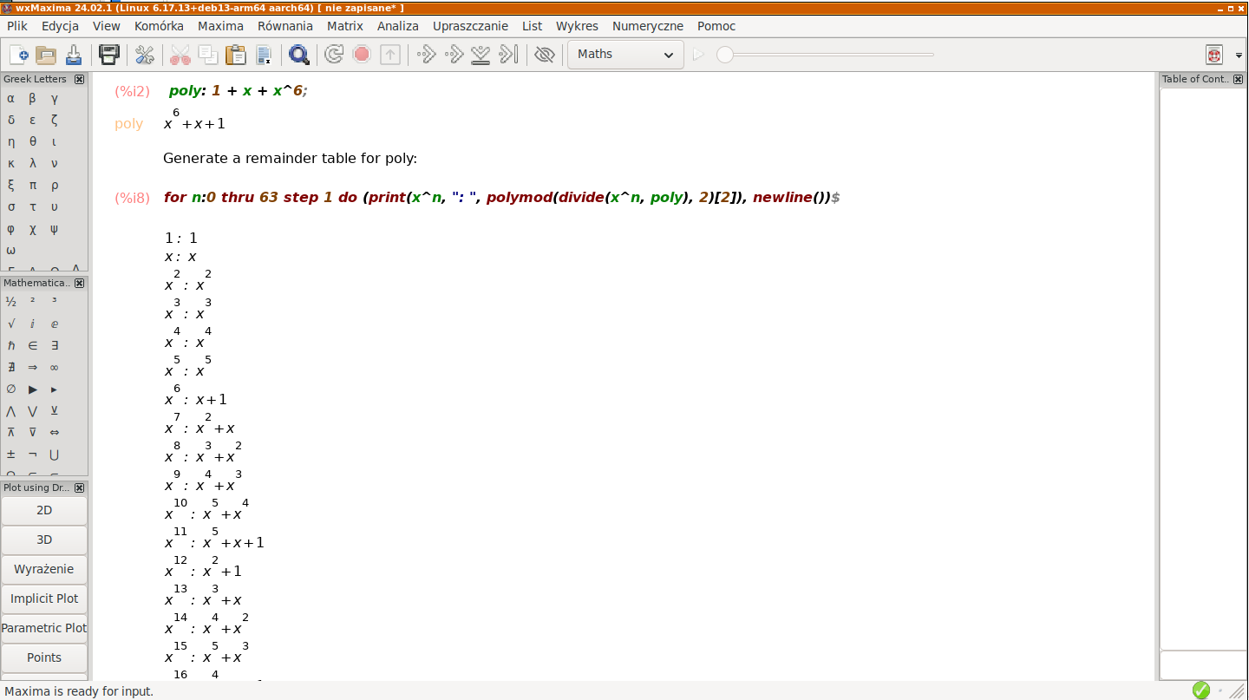Click the 2D plot button
Screen dimensions: 1249x700
click(x=44, y=510)
